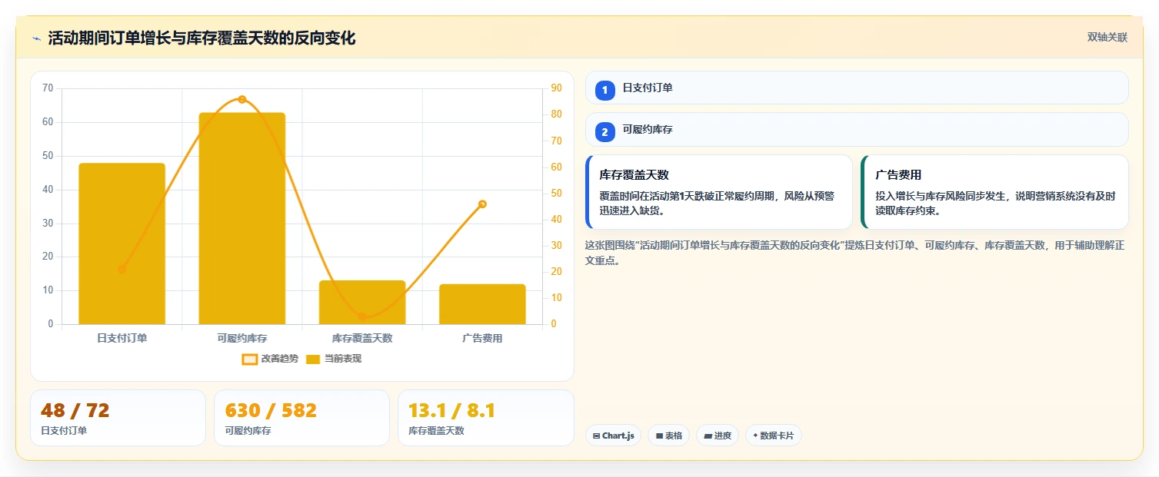Screen dimensions: 1159x477
Task: Click the 可履约库存 x-axis label
Action: click(x=242, y=338)
